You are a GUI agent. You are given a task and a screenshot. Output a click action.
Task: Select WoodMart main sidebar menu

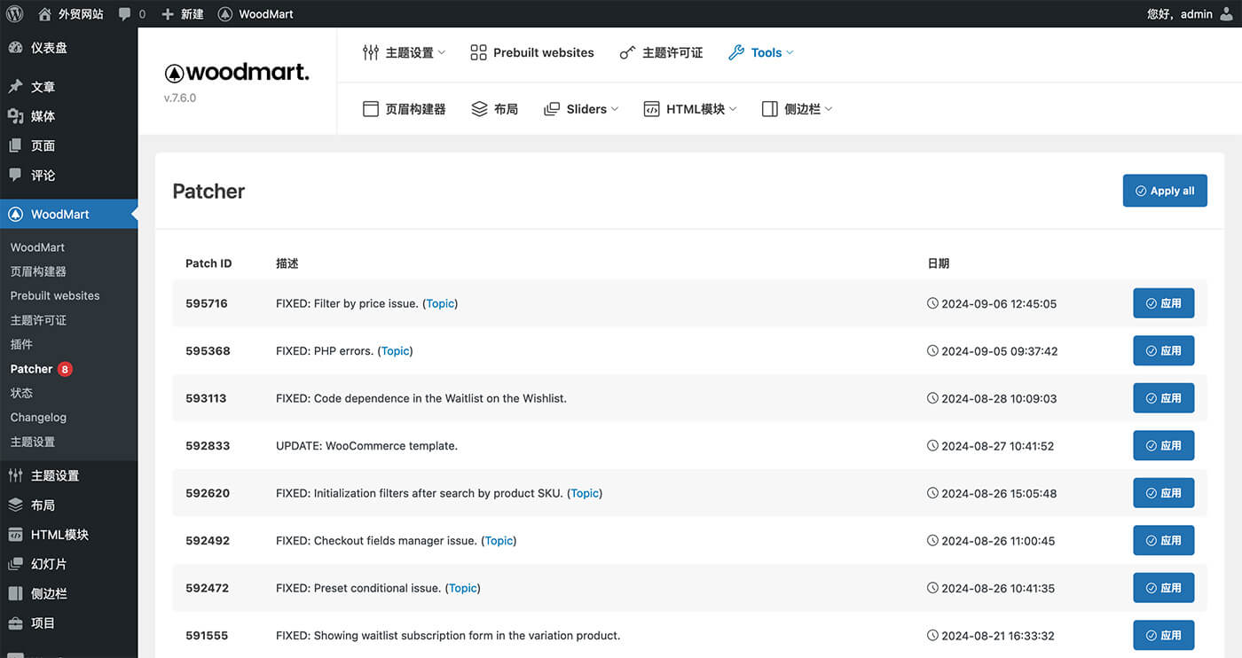click(x=68, y=214)
